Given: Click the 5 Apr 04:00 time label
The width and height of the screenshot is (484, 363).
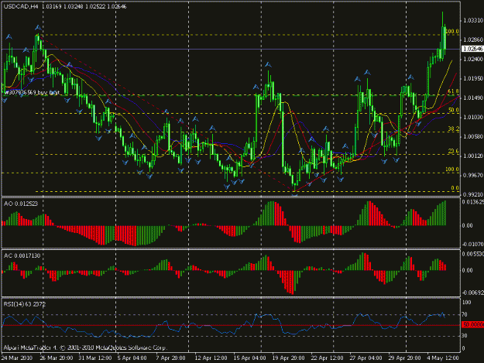Looking at the screenshot, I should tap(132, 358).
